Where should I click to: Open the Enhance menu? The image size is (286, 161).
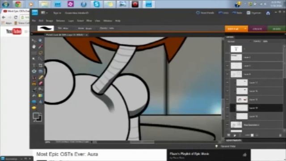coord(60,21)
